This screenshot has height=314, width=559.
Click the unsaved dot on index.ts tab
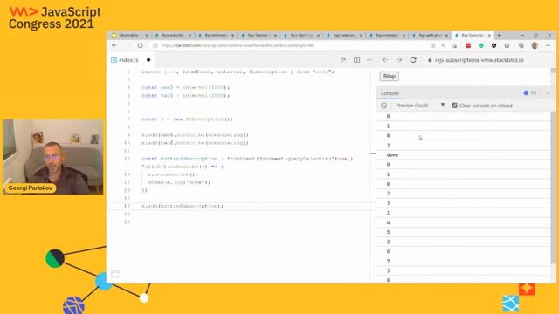148,60
